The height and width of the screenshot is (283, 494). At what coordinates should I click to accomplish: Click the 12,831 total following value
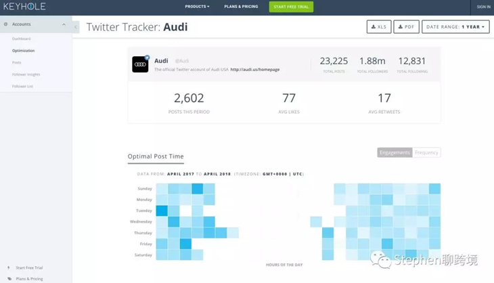click(x=412, y=61)
